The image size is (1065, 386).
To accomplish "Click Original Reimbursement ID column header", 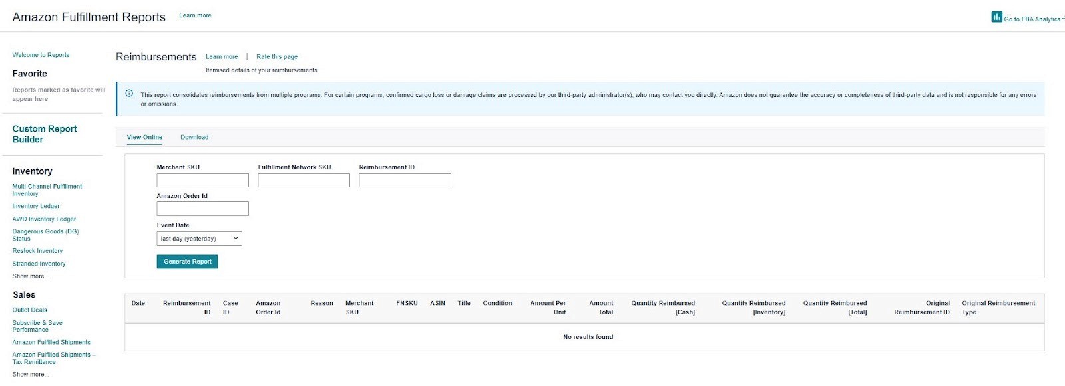I will click(x=922, y=308).
